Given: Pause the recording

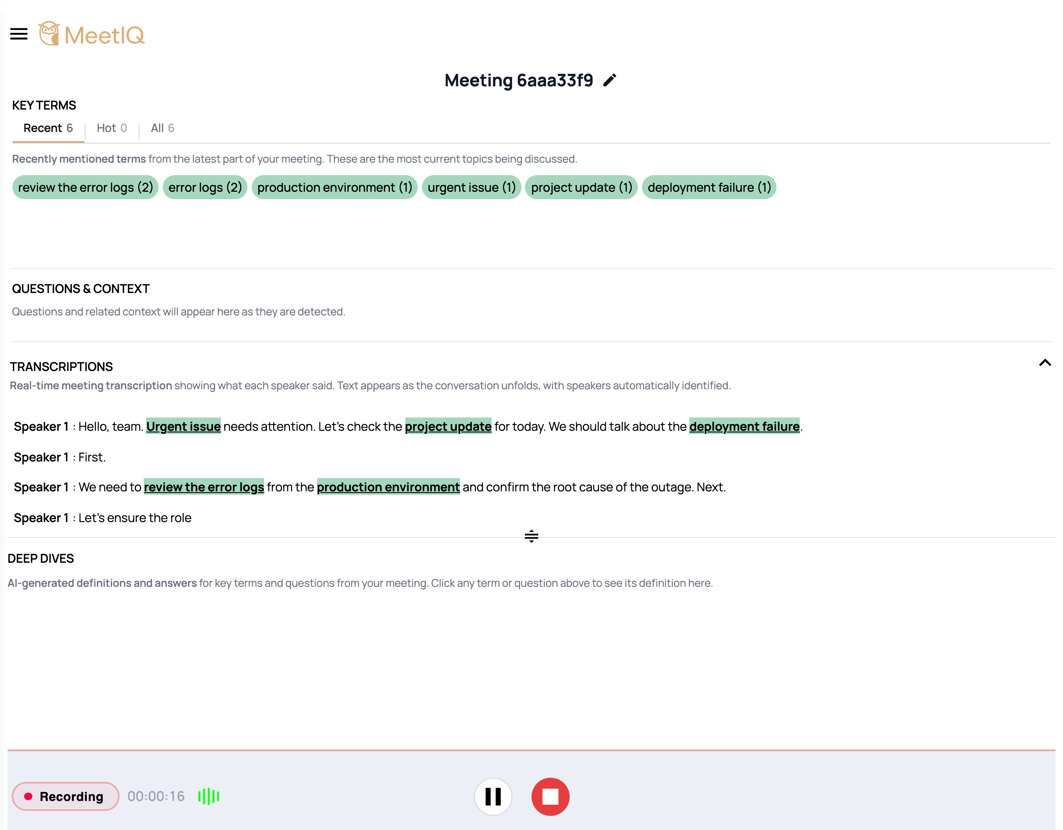Looking at the screenshot, I should 493,796.
